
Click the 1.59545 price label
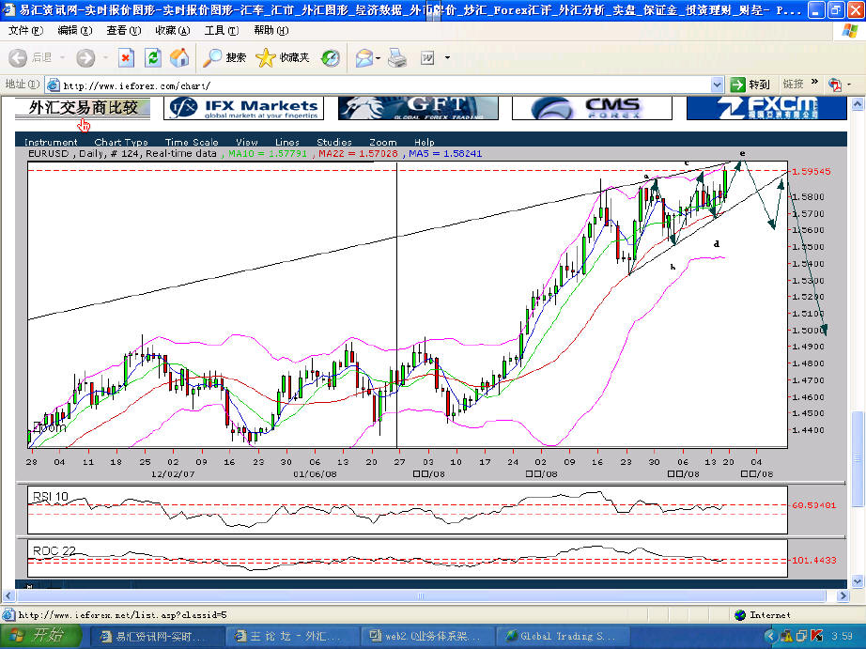tap(812, 171)
